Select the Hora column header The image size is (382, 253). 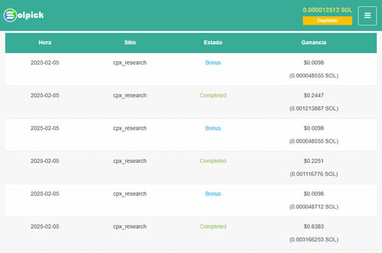[45, 43]
